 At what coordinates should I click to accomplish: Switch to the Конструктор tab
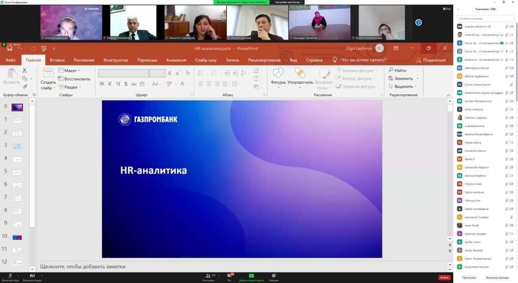(x=116, y=60)
